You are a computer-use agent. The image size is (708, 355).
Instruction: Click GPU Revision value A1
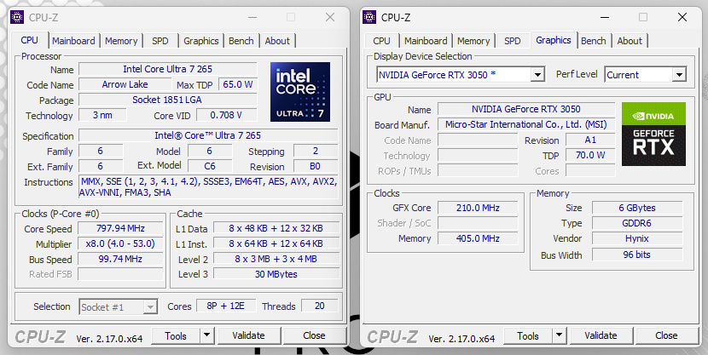tap(590, 140)
